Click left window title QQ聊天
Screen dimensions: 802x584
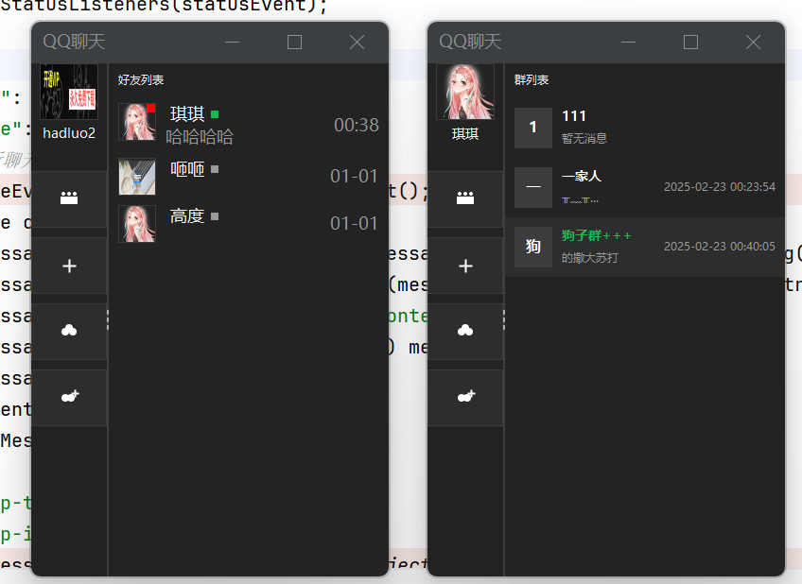point(74,42)
